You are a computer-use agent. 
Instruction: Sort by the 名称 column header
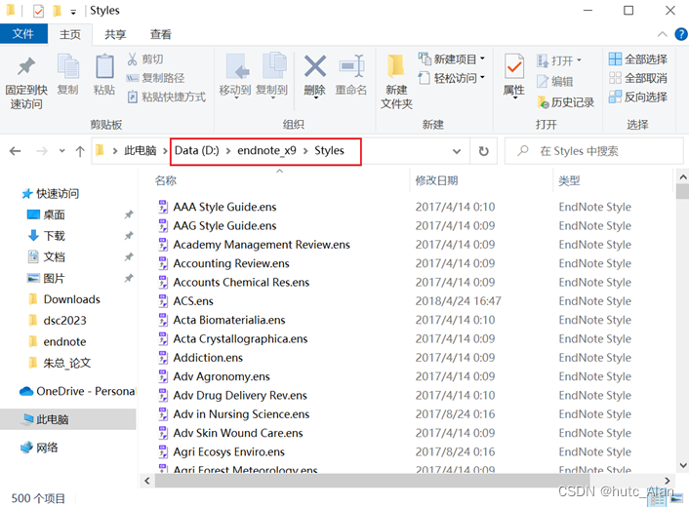point(166,180)
